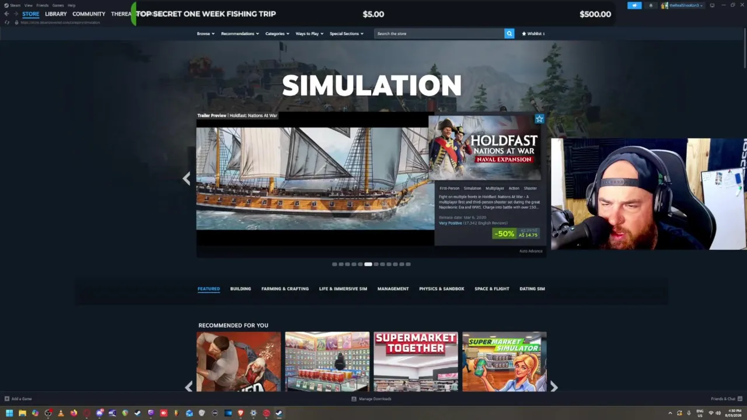Select Farming & Crafting tab

point(285,289)
